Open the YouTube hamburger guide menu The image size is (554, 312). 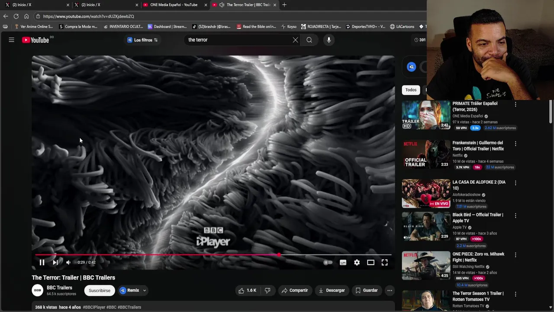tap(12, 40)
